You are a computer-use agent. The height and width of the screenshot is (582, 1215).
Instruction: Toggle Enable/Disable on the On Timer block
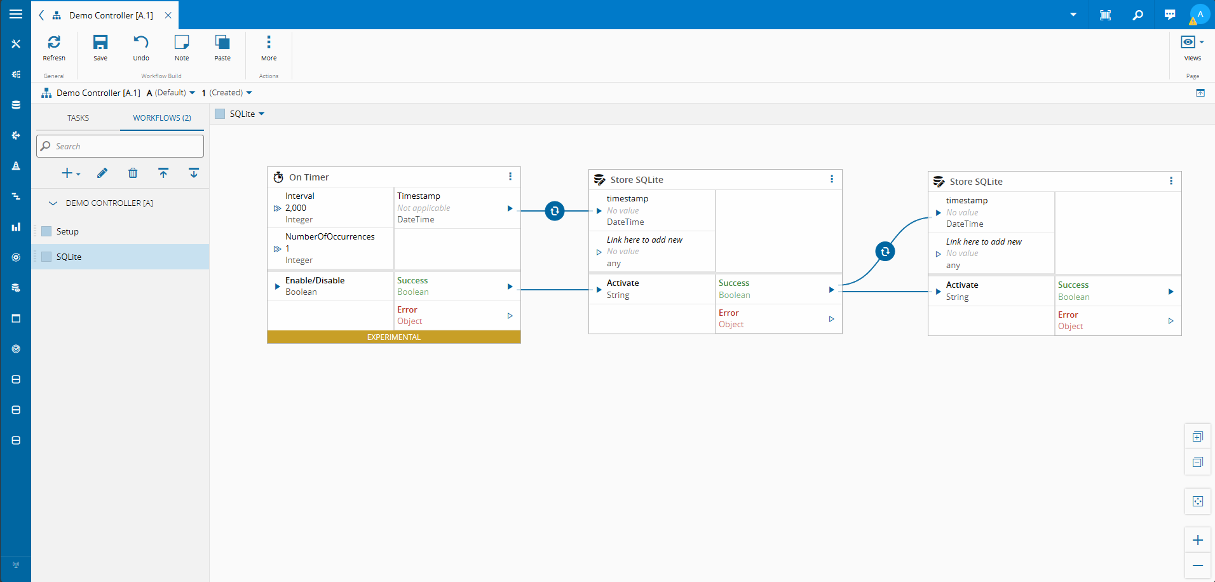pyautogui.click(x=315, y=280)
